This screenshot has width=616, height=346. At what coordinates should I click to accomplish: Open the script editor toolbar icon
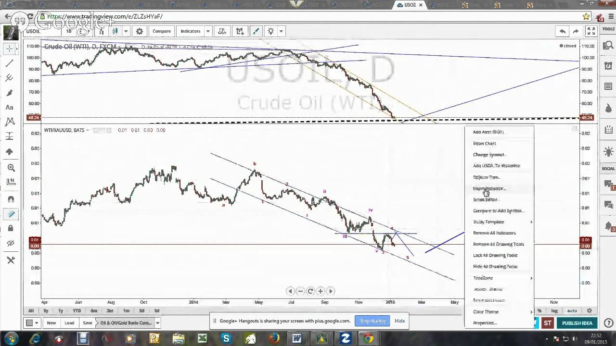(x=222, y=31)
